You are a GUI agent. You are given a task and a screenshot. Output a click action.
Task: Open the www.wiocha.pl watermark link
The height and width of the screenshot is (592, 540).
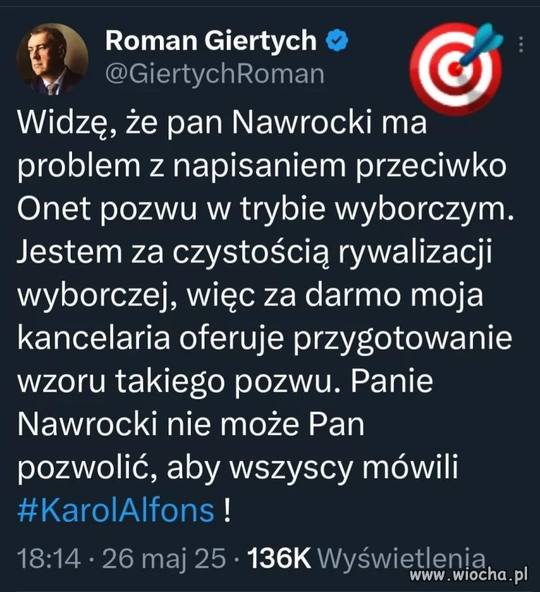tap(469, 575)
